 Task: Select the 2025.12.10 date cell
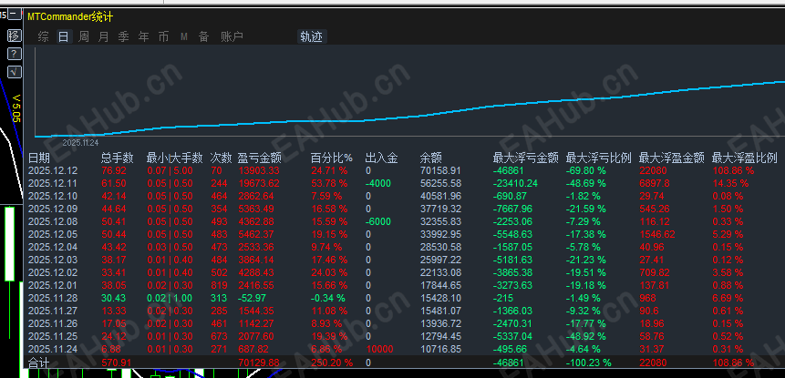point(53,196)
